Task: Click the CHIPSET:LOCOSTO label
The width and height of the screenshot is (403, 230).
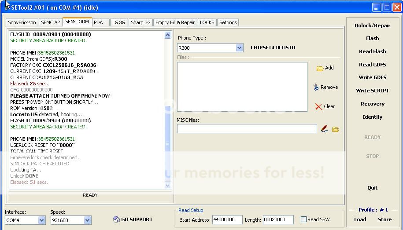Action: coord(273,47)
